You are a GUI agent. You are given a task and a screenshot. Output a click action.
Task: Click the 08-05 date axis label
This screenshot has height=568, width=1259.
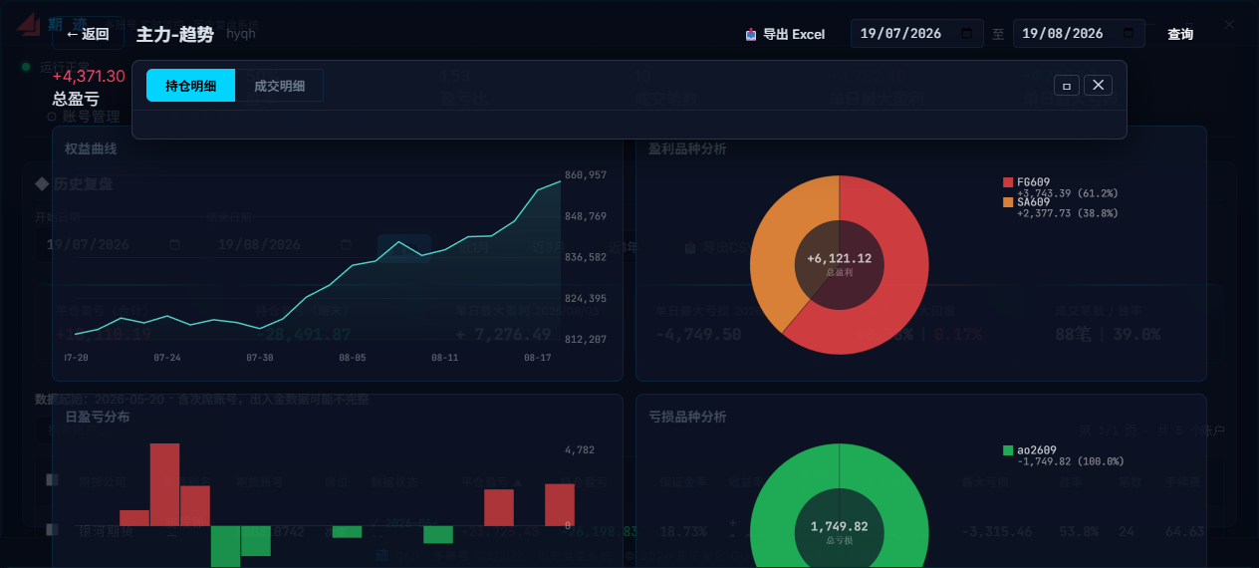pyautogui.click(x=353, y=357)
